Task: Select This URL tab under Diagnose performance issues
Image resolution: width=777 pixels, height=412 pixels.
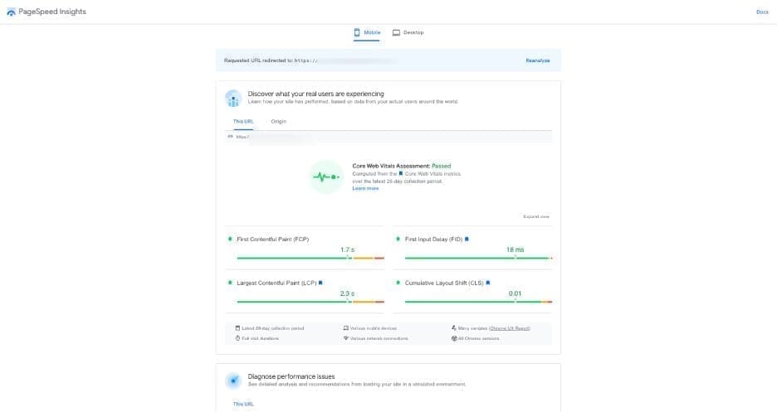Action: coord(243,404)
